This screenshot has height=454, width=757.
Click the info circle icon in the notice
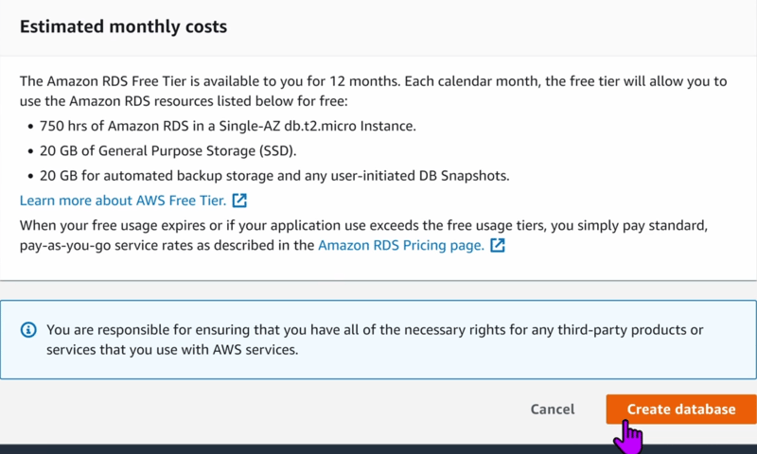[x=28, y=330]
